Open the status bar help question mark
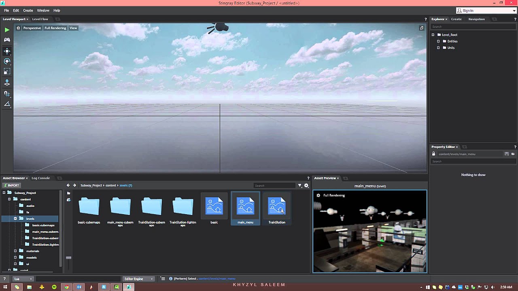 coord(4,278)
